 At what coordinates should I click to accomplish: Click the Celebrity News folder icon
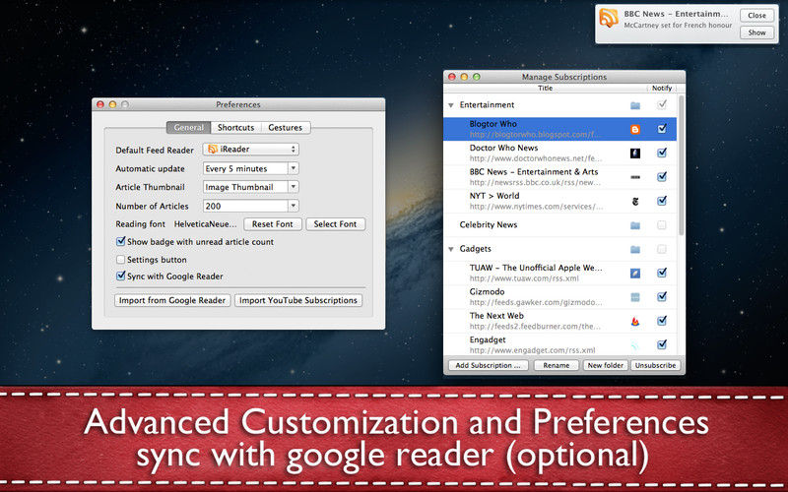(x=635, y=225)
